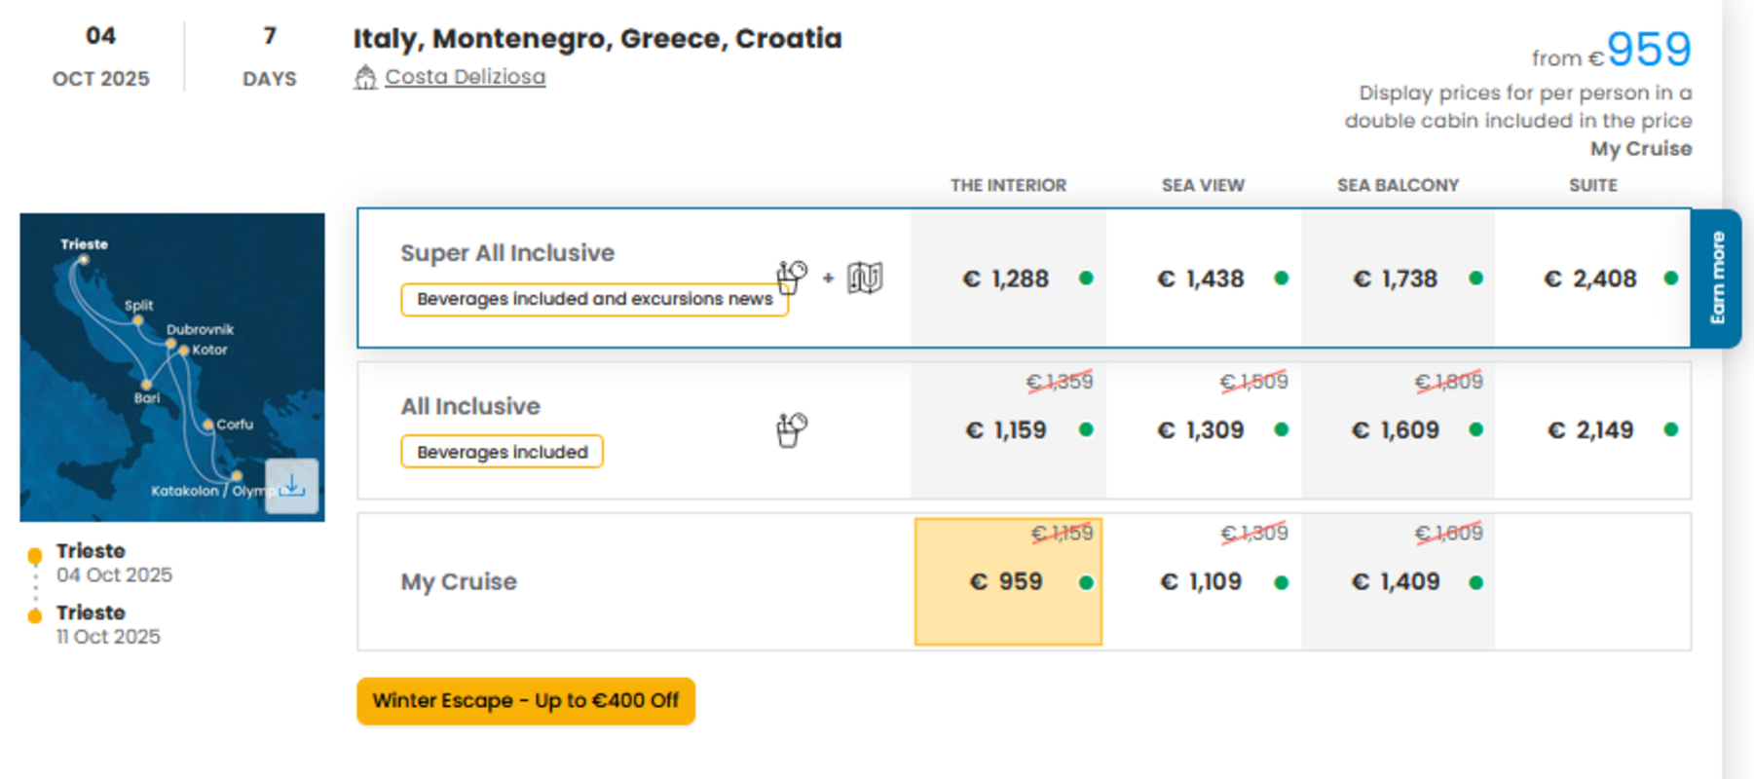
Task: Click the green dot next to €1,288
Action: pos(1086,278)
